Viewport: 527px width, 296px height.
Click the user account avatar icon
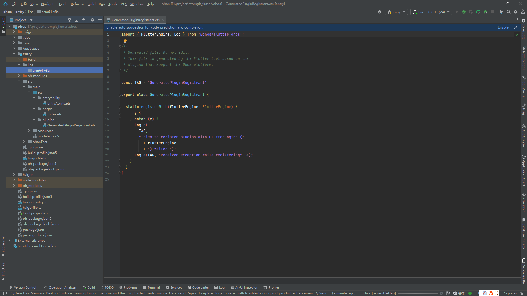(x=523, y=12)
